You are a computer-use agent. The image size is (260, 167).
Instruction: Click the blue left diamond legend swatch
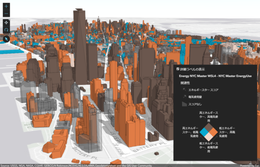coord(204,132)
